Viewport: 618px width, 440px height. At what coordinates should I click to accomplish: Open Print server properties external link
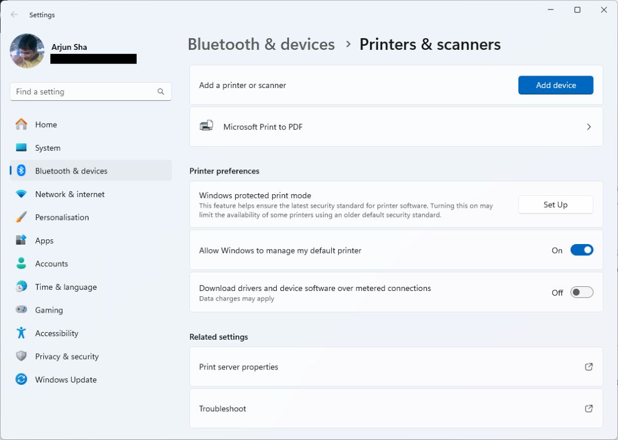pyautogui.click(x=589, y=367)
